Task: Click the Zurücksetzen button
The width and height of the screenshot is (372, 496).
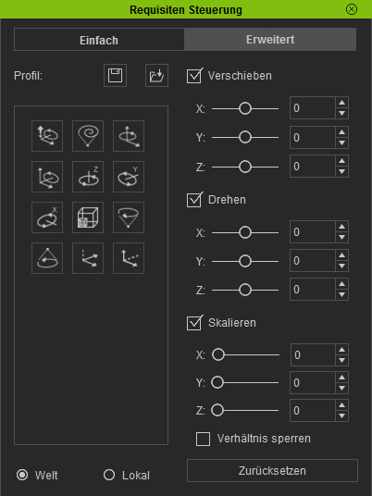Action: click(x=272, y=471)
